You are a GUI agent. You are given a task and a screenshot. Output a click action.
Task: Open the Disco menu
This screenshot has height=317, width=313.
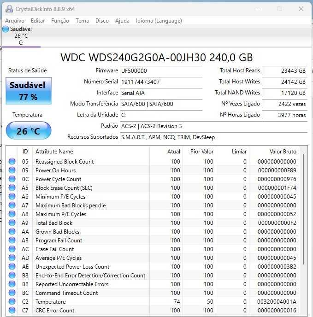click(102, 21)
